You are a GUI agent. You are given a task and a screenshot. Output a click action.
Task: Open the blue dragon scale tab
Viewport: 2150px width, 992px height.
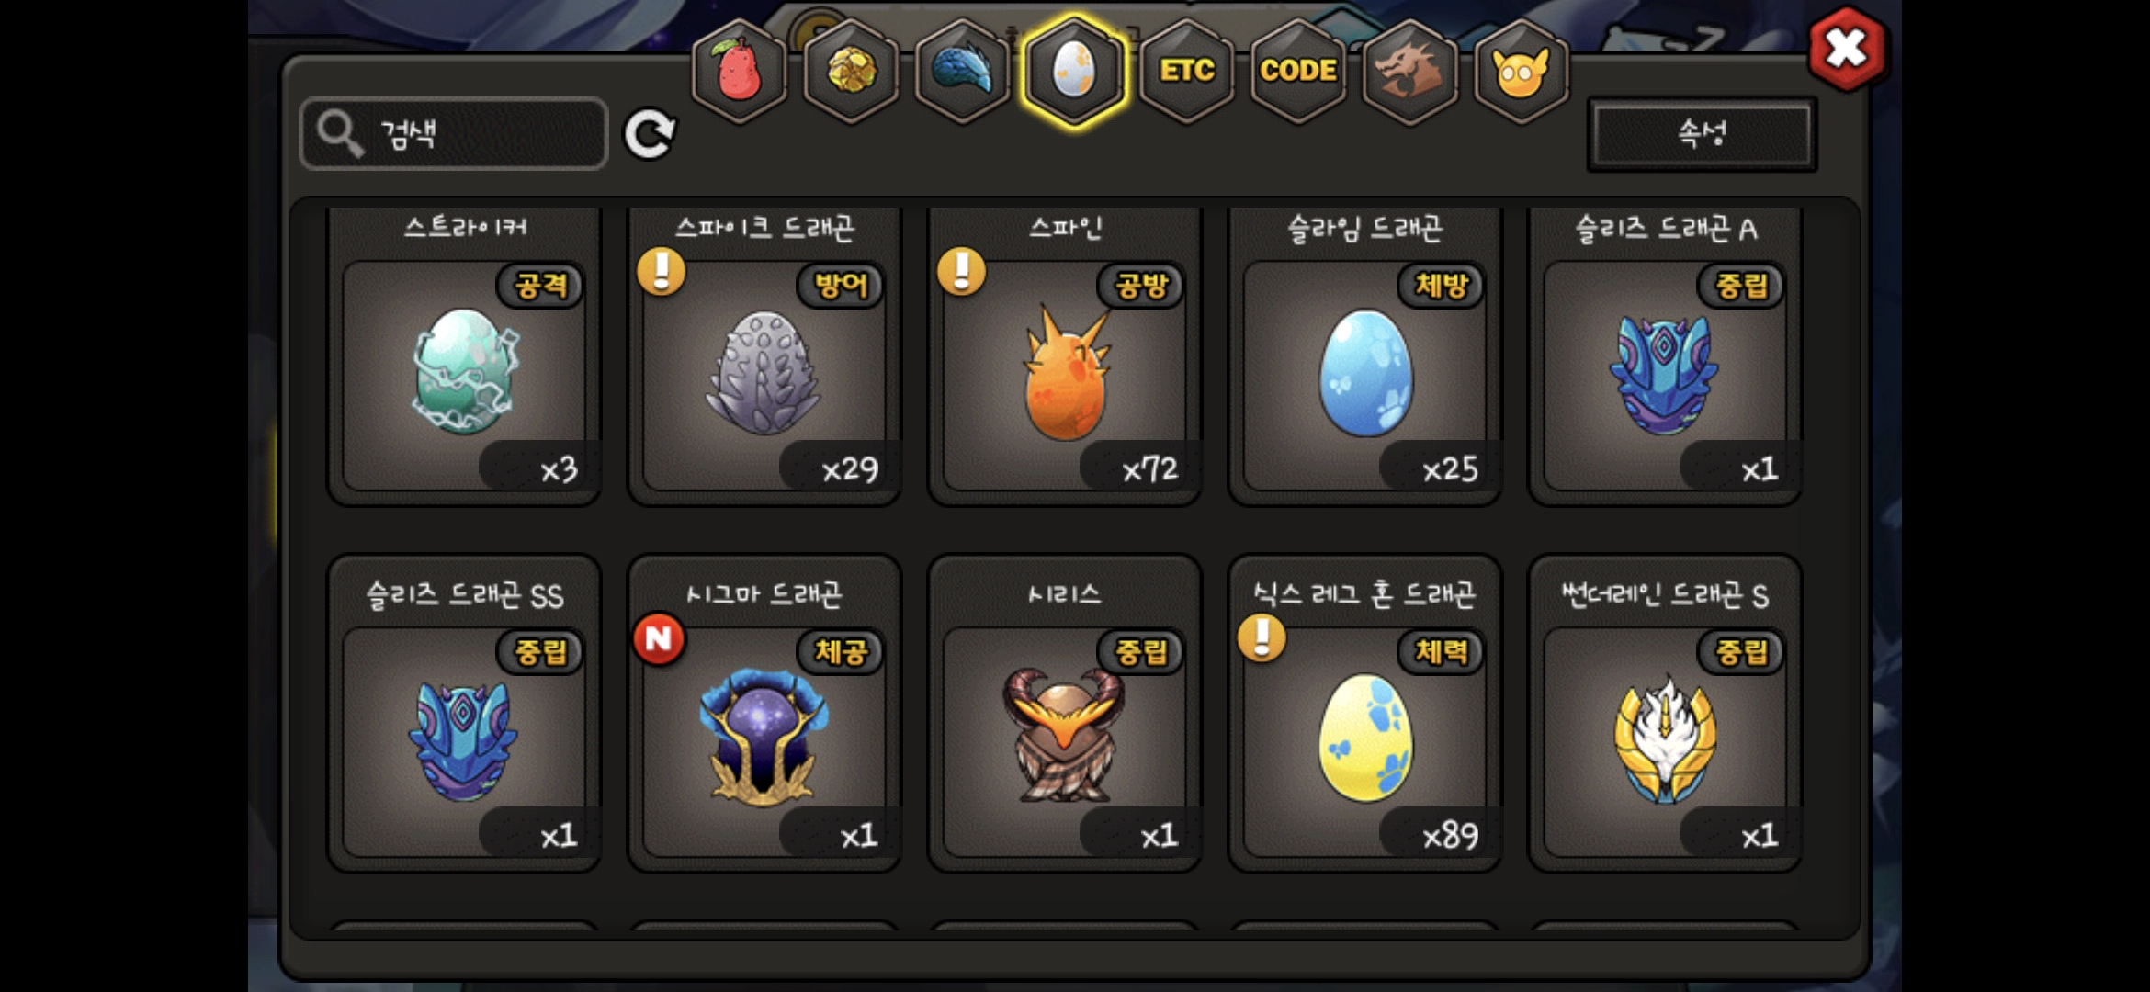tap(963, 71)
